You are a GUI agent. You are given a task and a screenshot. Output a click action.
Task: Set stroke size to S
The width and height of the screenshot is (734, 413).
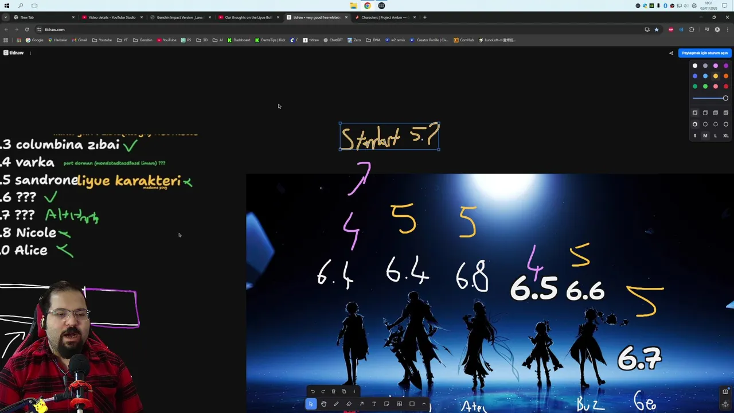click(695, 136)
